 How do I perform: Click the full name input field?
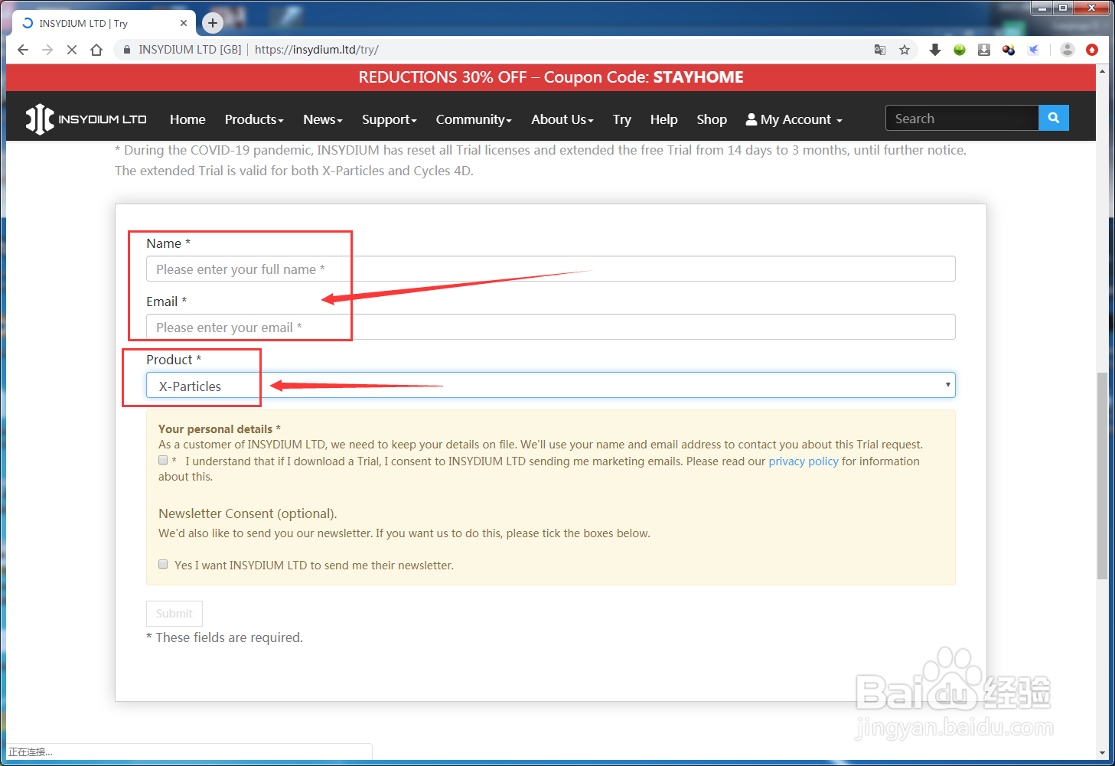[551, 269]
